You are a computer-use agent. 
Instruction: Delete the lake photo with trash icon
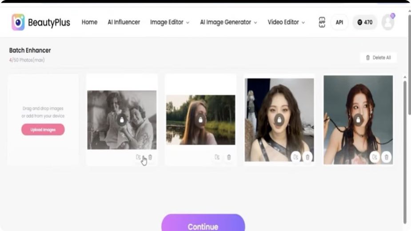pyautogui.click(x=229, y=157)
